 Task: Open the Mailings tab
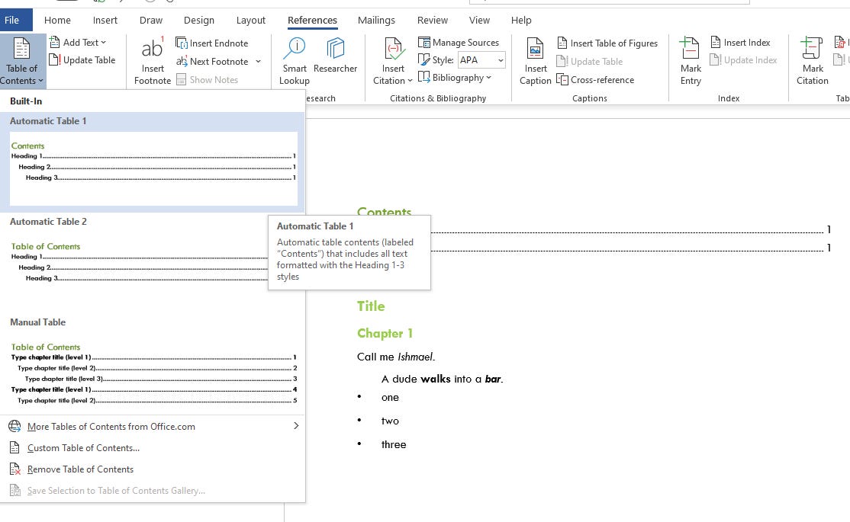(376, 20)
